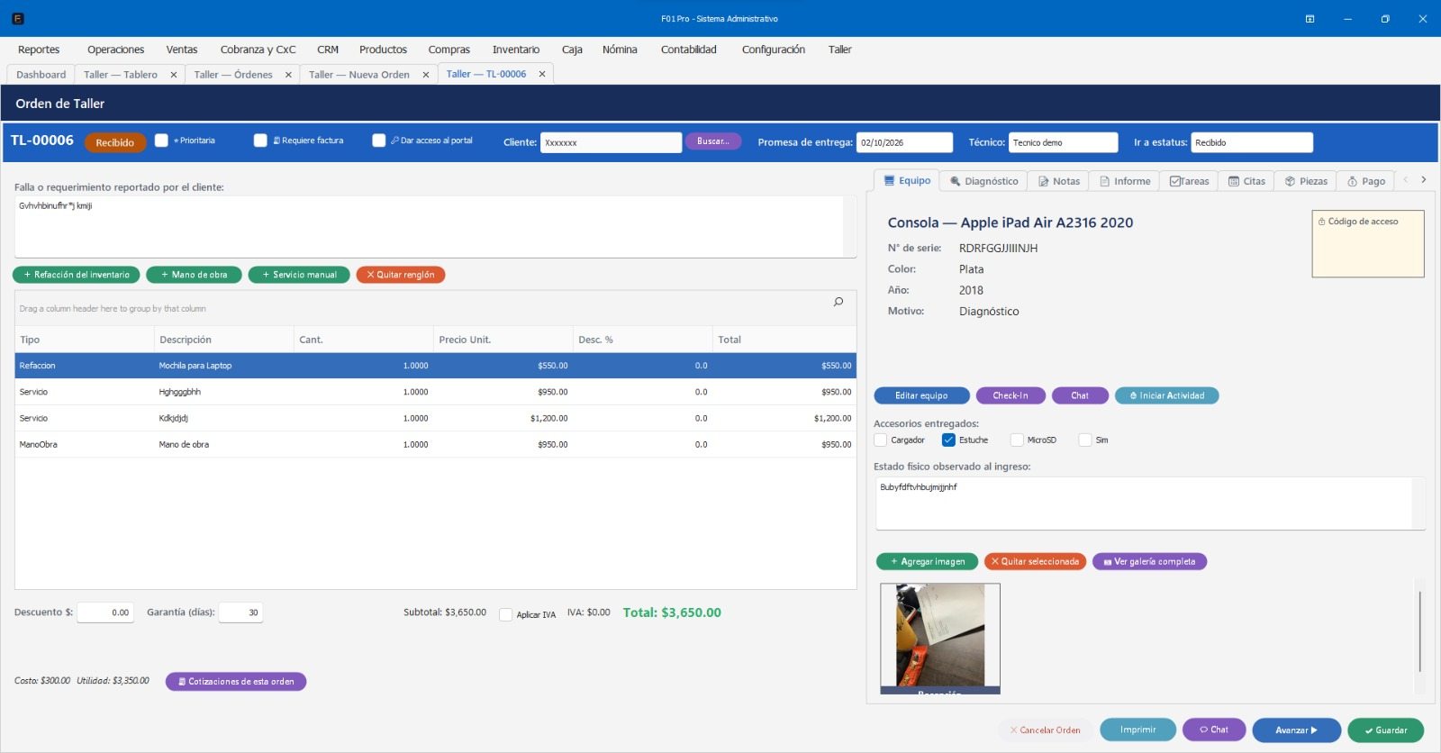Check the Requiere factura box
Viewport: 1441px width, 753px height.
coord(260,141)
